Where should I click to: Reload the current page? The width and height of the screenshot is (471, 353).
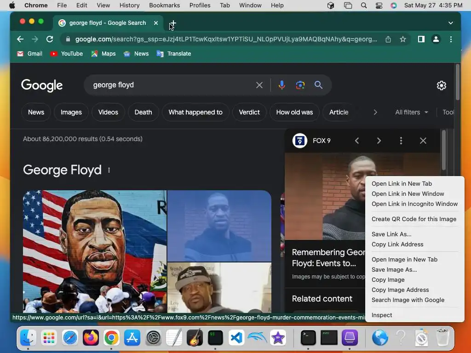pyautogui.click(x=50, y=39)
